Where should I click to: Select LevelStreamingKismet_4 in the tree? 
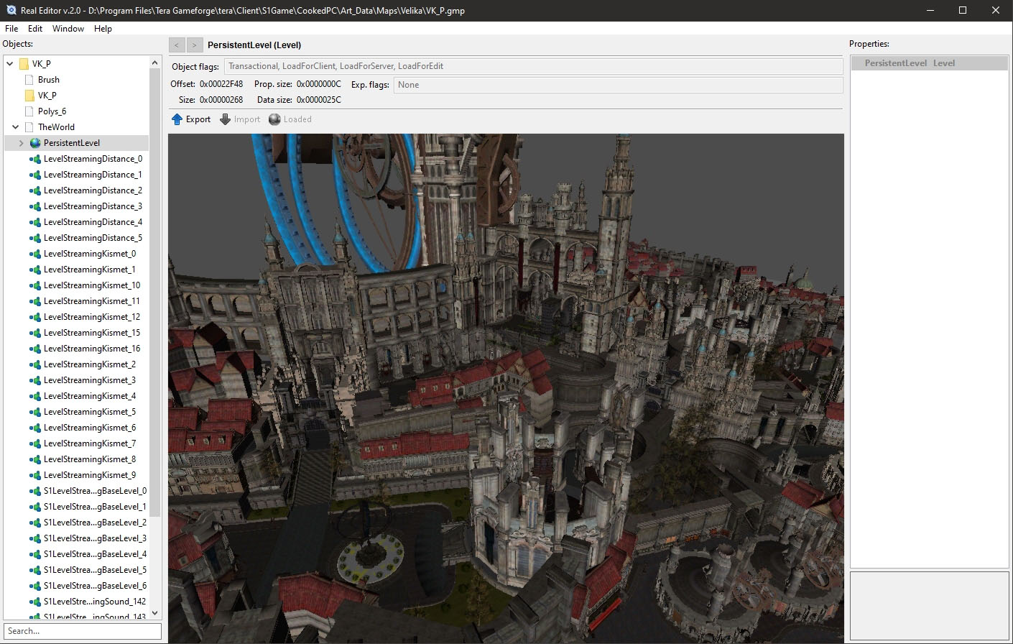[90, 396]
